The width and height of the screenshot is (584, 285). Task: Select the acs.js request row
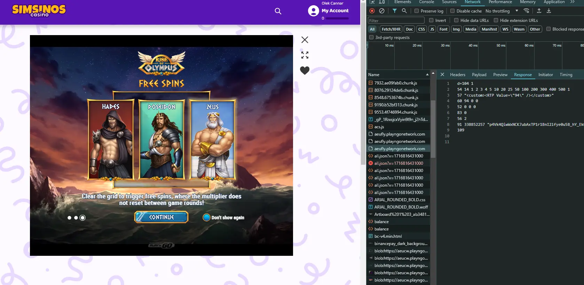pyautogui.click(x=399, y=127)
